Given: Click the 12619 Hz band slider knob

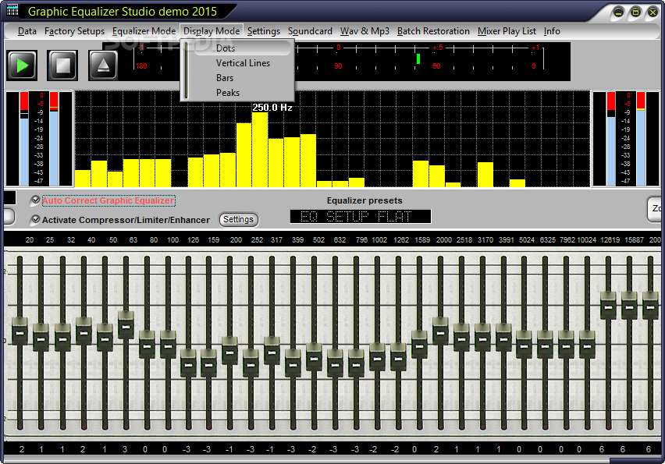Looking at the screenshot, I should point(608,305).
